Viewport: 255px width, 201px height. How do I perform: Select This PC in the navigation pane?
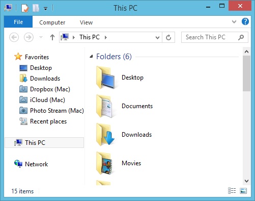point(44,142)
